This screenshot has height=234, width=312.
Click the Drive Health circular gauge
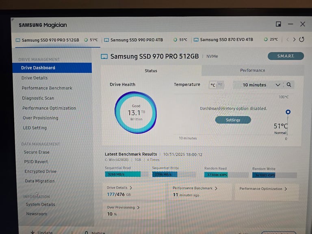coord(136,113)
